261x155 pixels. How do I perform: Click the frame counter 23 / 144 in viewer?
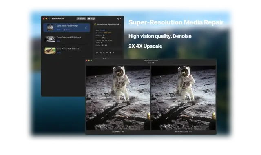[150, 63]
